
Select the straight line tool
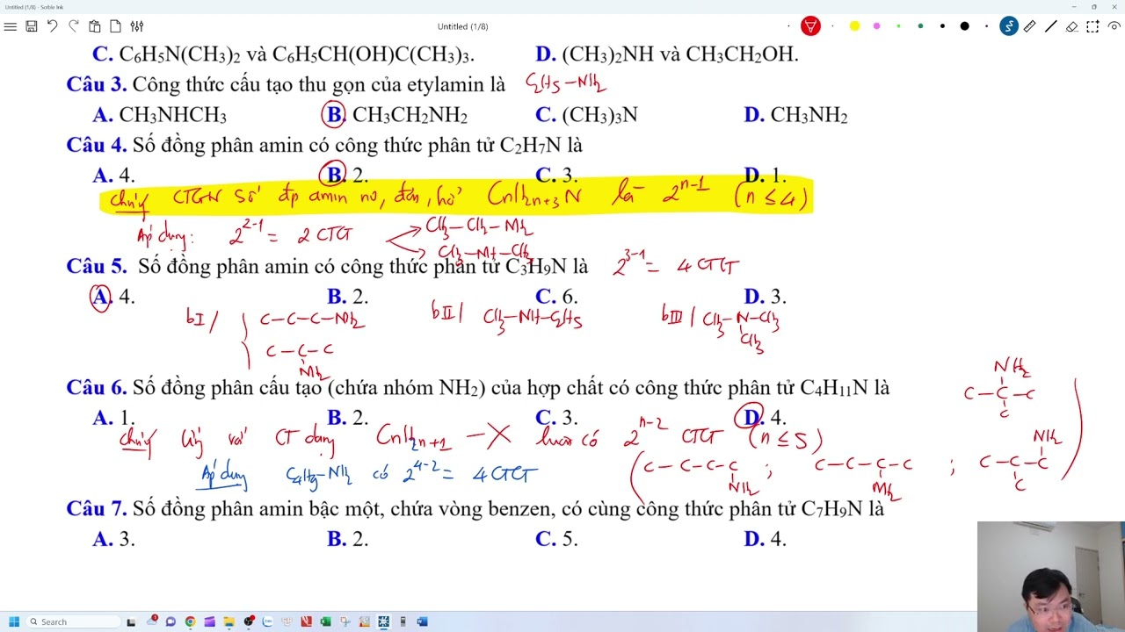[1050, 26]
